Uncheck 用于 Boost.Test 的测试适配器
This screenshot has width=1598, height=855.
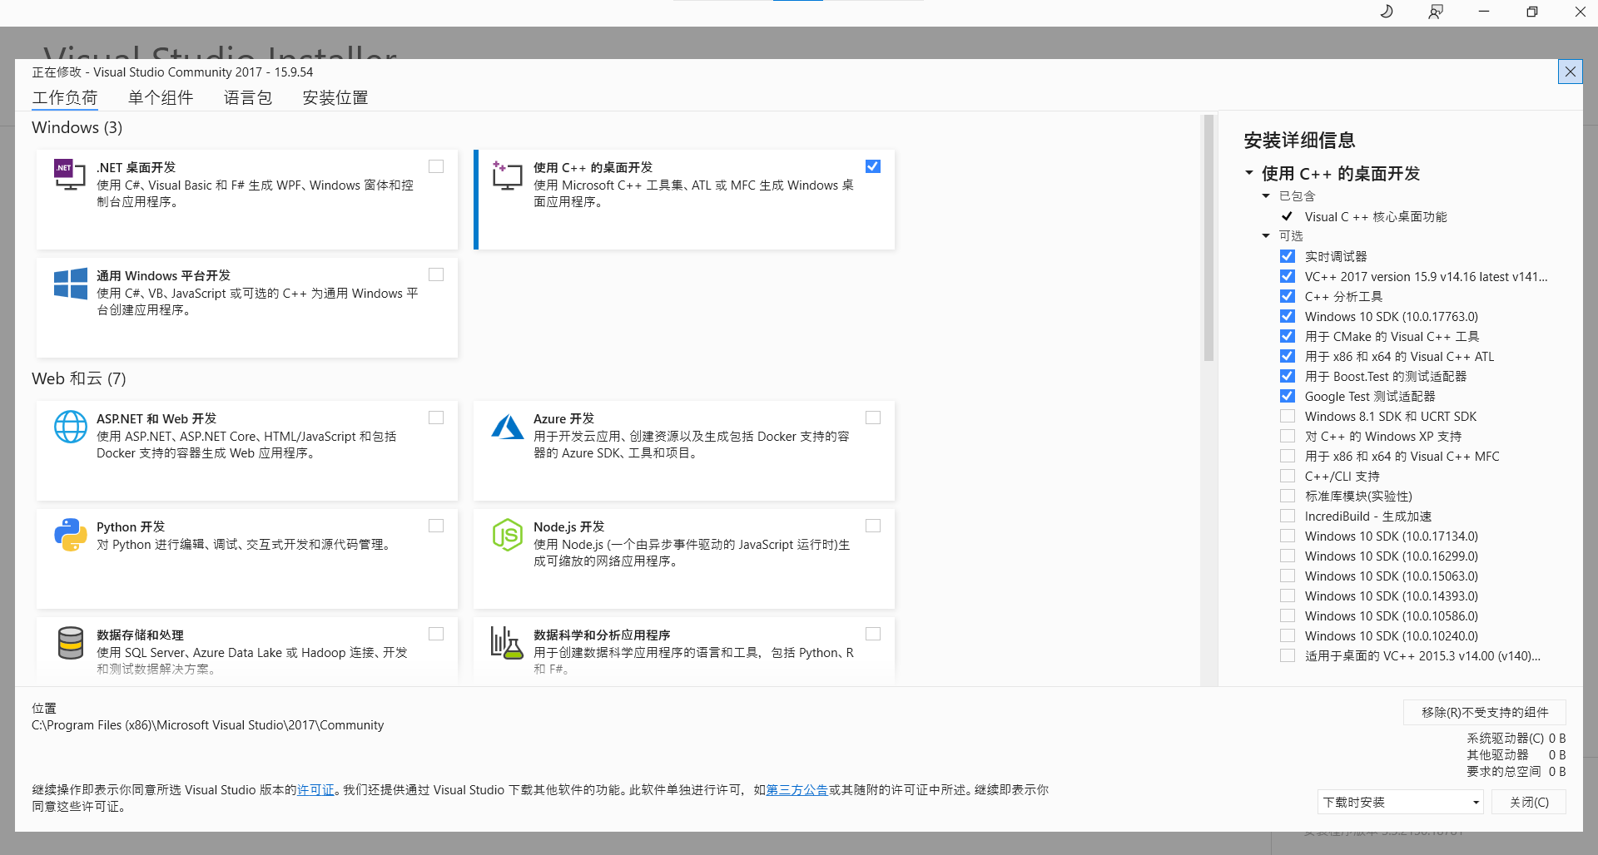[x=1288, y=376]
